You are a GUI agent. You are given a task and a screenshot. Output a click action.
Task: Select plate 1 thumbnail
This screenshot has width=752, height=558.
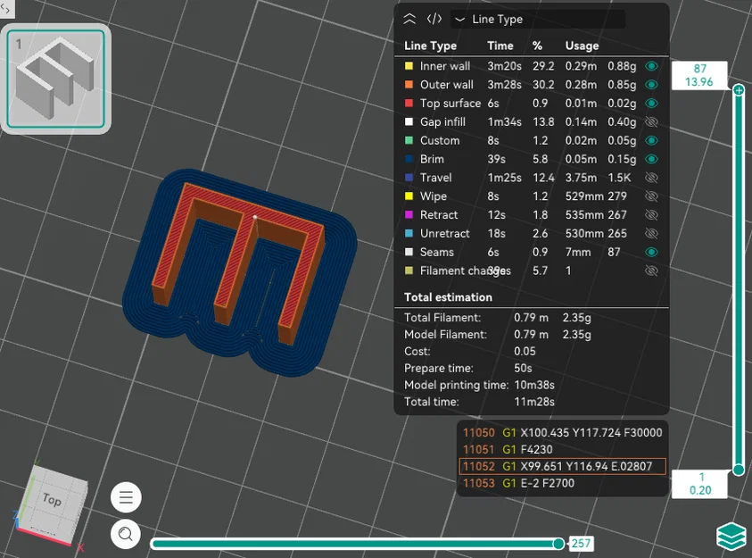[55, 79]
